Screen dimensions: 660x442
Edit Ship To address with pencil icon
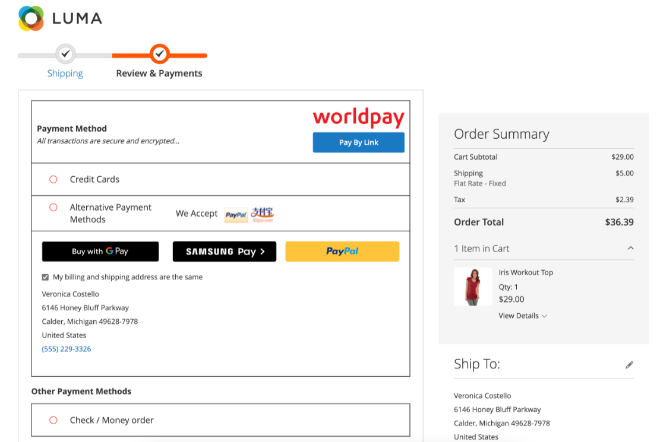(x=629, y=365)
